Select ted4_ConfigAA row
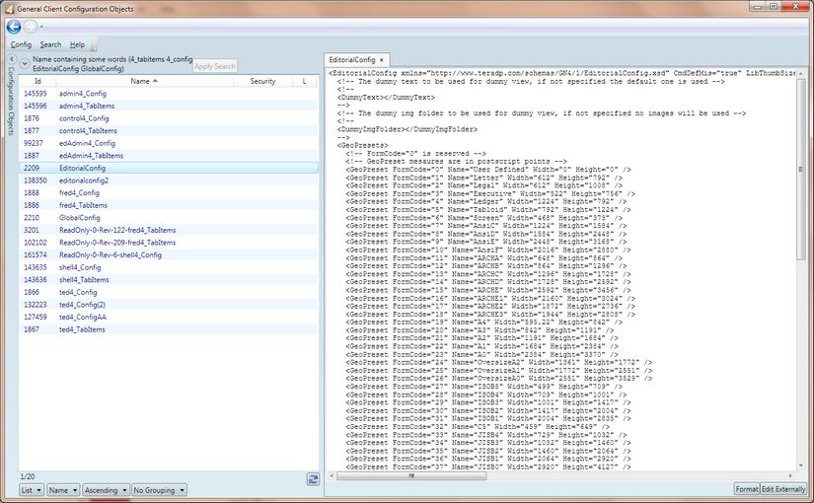814x503 pixels. coord(169,318)
